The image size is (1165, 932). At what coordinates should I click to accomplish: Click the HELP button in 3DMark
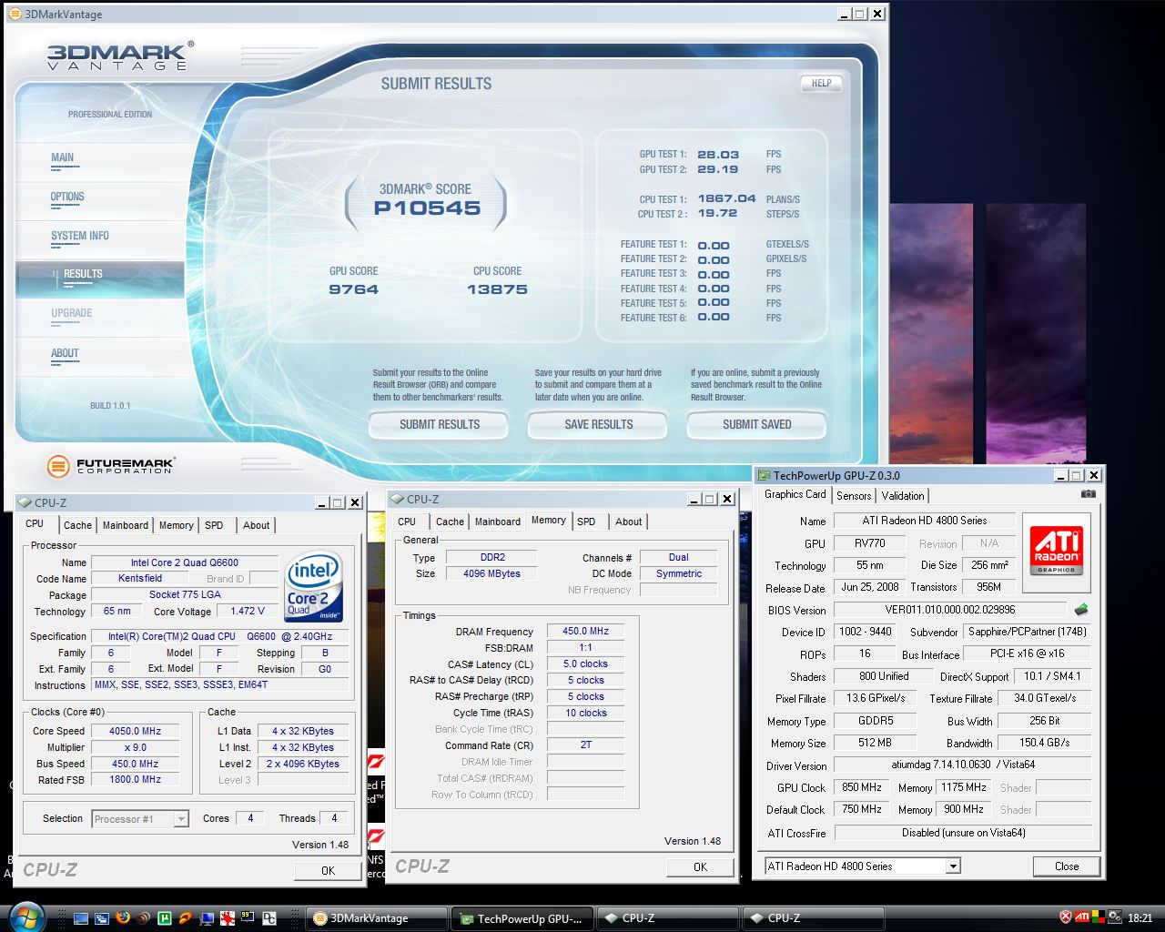[821, 83]
